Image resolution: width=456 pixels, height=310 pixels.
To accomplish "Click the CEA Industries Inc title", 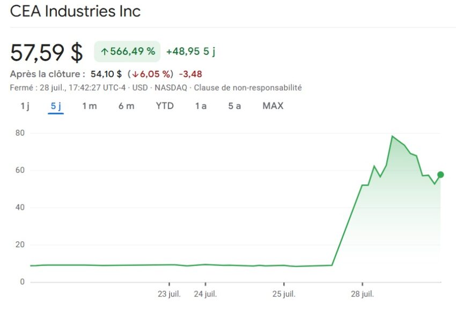I will pyautogui.click(x=75, y=11).
